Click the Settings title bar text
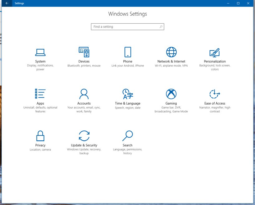Screen dimensions: 255x205 click(19, 3)
